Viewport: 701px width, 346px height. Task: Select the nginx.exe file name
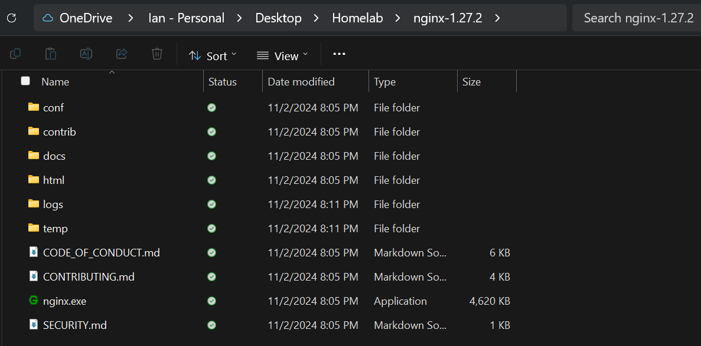point(64,301)
